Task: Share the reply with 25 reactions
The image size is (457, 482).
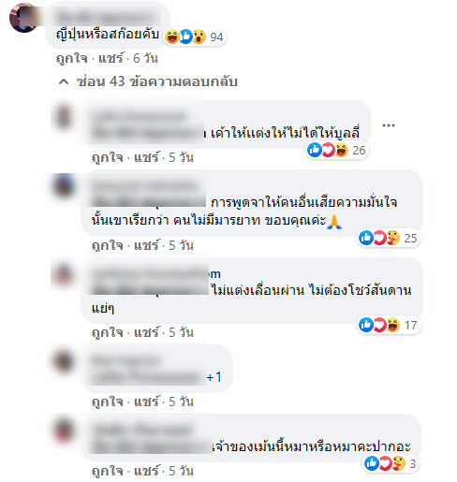Action: point(147,245)
